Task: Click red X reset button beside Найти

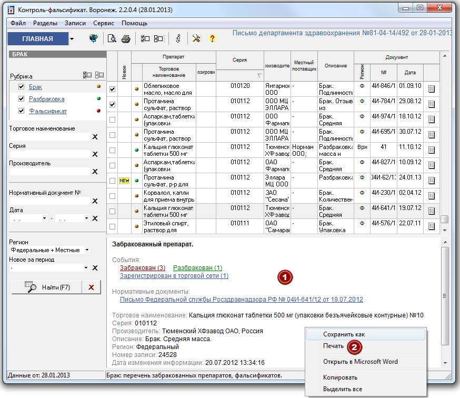Action: tap(91, 287)
